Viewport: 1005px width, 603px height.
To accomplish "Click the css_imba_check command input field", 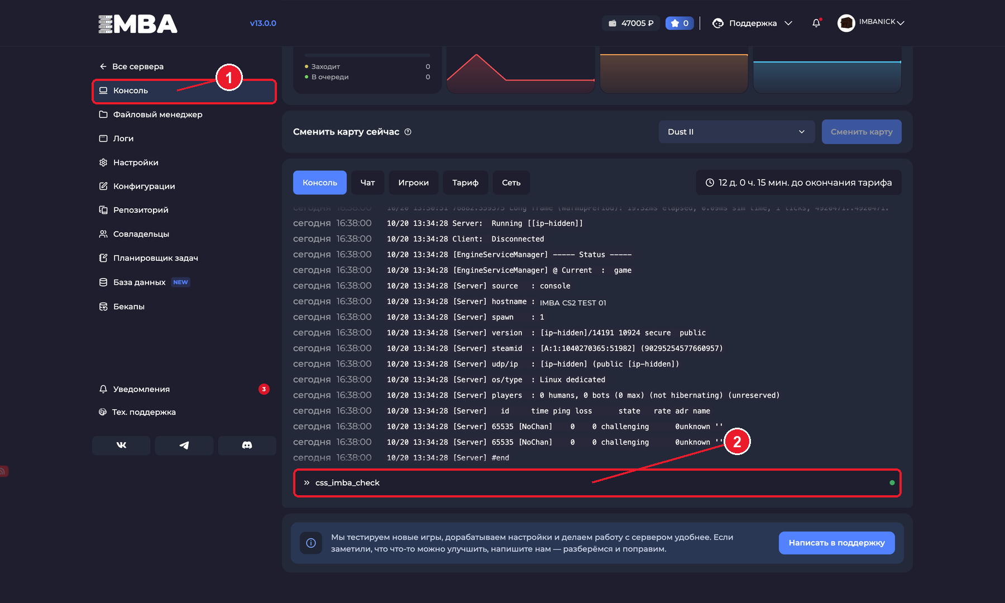I will click(597, 482).
